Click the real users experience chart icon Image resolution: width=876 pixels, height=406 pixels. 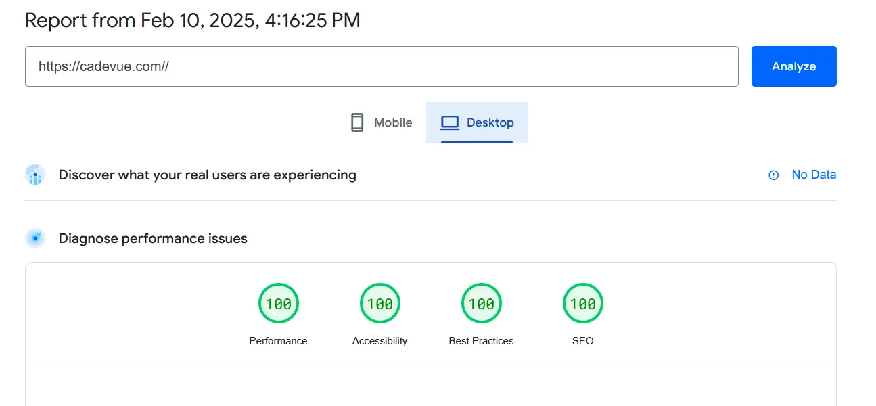pyautogui.click(x=35, y=175)
